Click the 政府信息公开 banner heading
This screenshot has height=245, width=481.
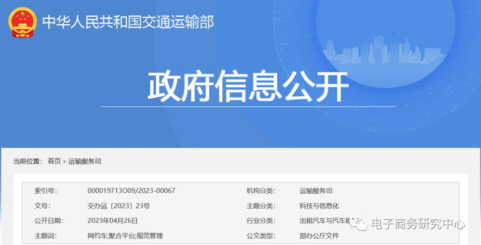point(248,87)
